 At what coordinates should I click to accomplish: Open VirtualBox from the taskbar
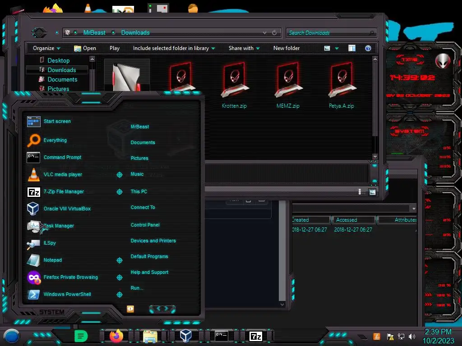[185, 336]
